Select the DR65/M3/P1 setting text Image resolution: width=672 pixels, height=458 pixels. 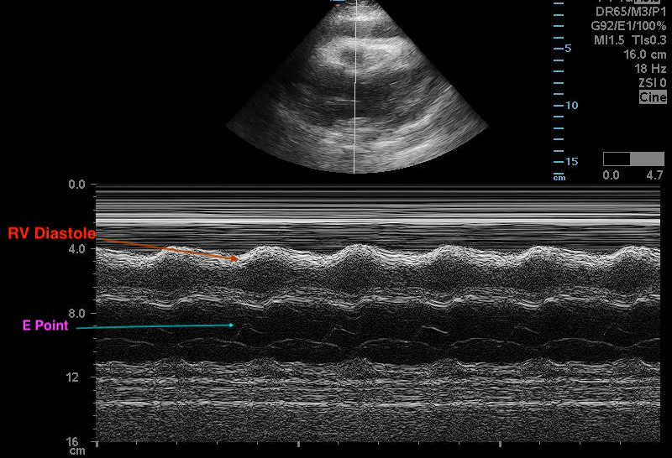(x=631, y=12)
